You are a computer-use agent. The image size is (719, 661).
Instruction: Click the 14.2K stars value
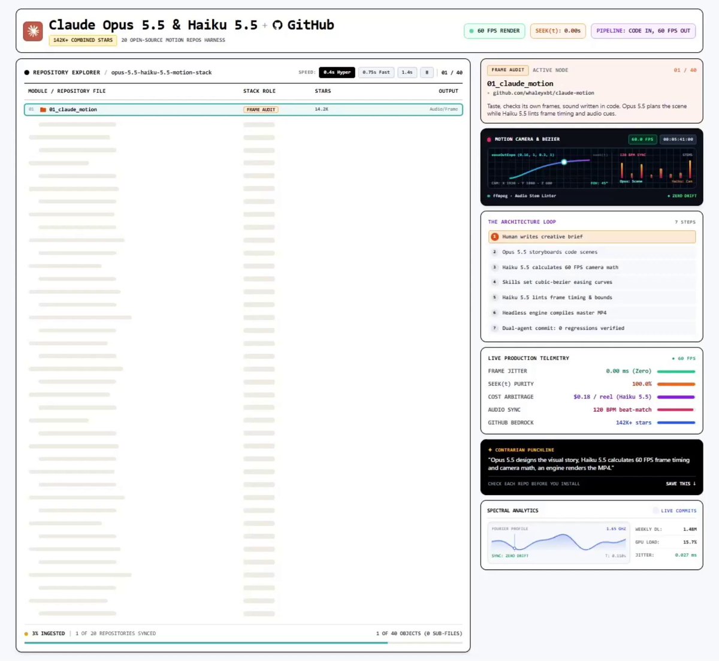[321, 110]
